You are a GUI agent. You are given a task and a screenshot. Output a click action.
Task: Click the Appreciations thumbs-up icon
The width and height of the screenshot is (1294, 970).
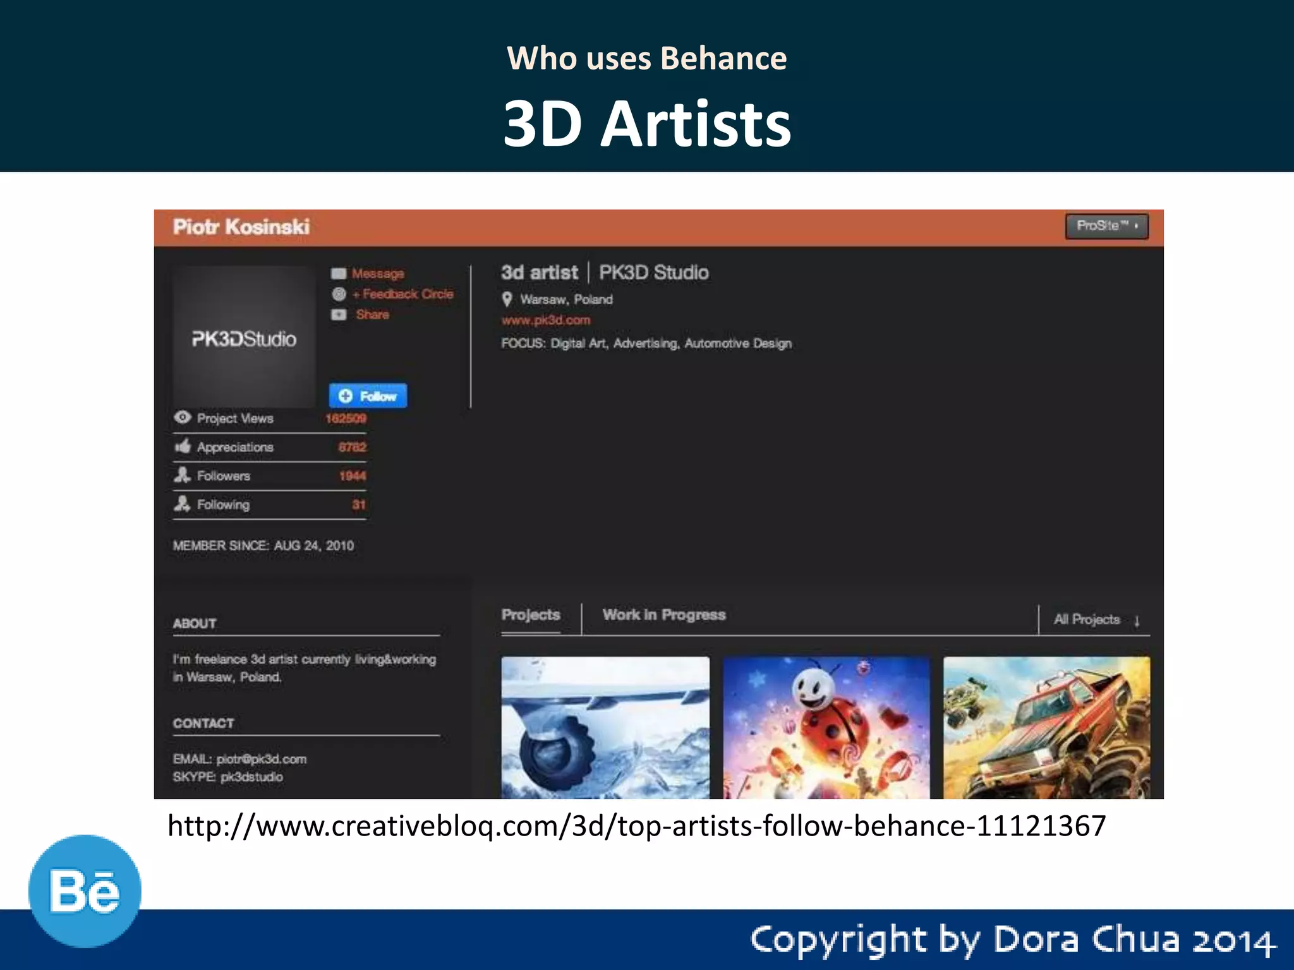[183, 446]
